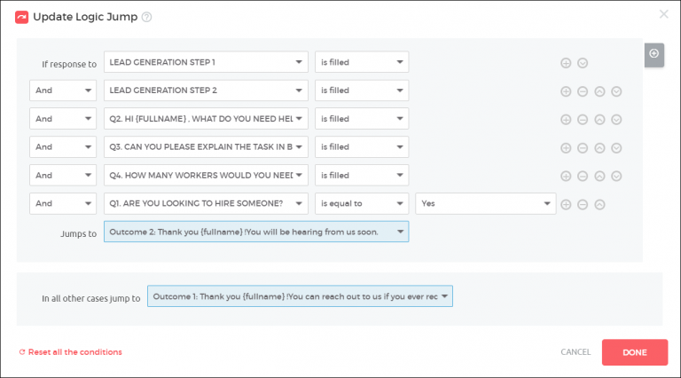681x378 pixels.
Task: Open the And operator dropdown for Lead Generation Step 2
Action: point(63,91)
